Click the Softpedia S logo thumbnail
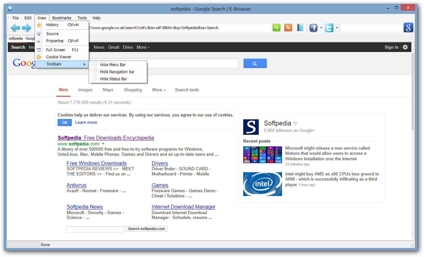 click(x=251, y=127)
